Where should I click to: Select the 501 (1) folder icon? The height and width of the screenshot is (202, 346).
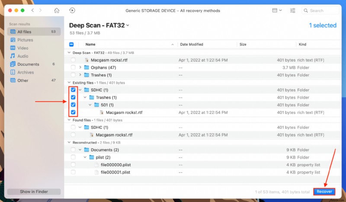[96, 105]
